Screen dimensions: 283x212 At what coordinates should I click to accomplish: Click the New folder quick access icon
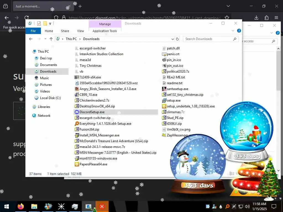45,23
